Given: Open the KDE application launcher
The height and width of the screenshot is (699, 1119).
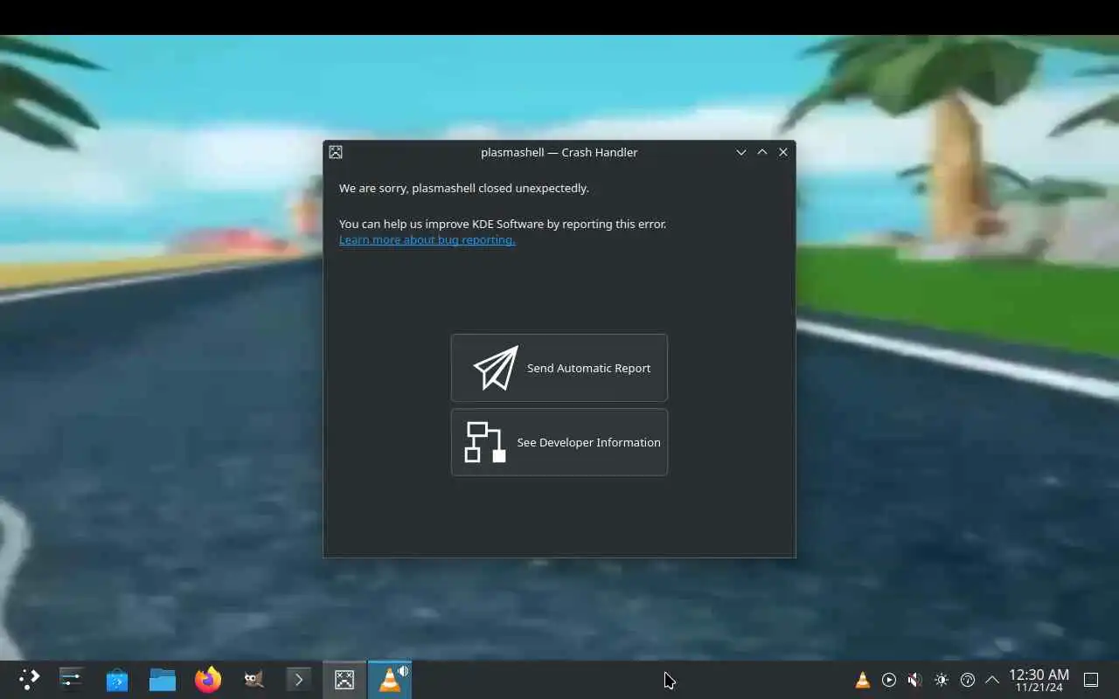Looking at the screenshot, I should coord(29,680).
